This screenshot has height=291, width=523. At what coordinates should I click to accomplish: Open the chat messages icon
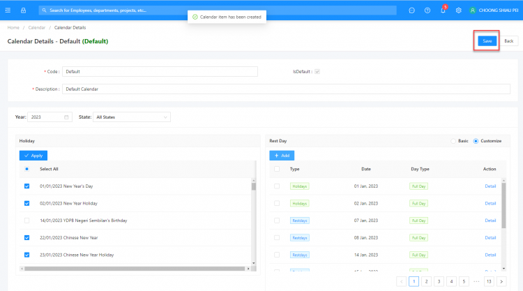[x=412, y=10]
